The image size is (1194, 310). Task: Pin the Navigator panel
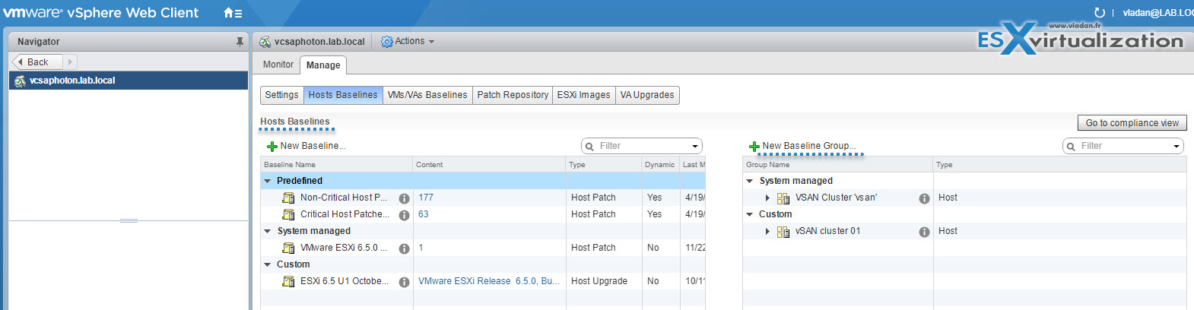point(240,42)
